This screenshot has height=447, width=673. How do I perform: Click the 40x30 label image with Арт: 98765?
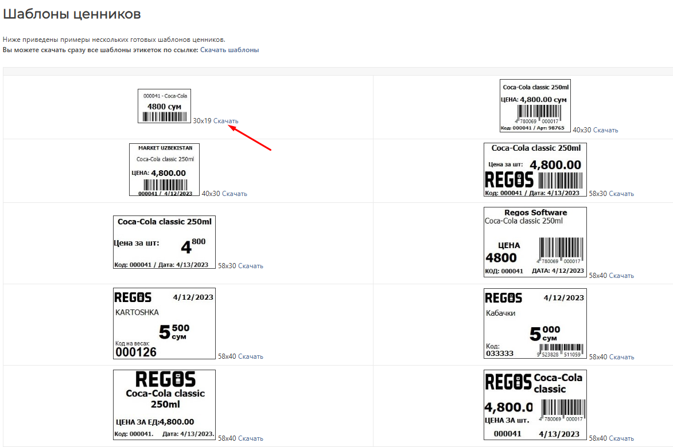coord(535,106)
